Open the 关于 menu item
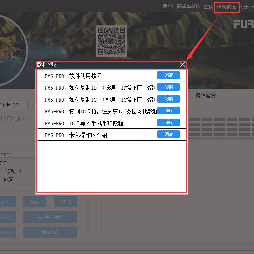 coord(244,7)
